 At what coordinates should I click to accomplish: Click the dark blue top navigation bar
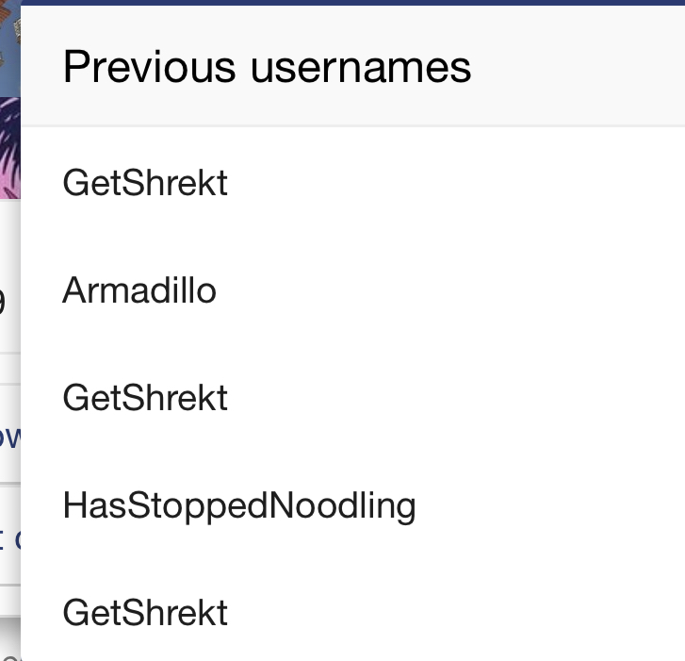click(x=352, y=2)
